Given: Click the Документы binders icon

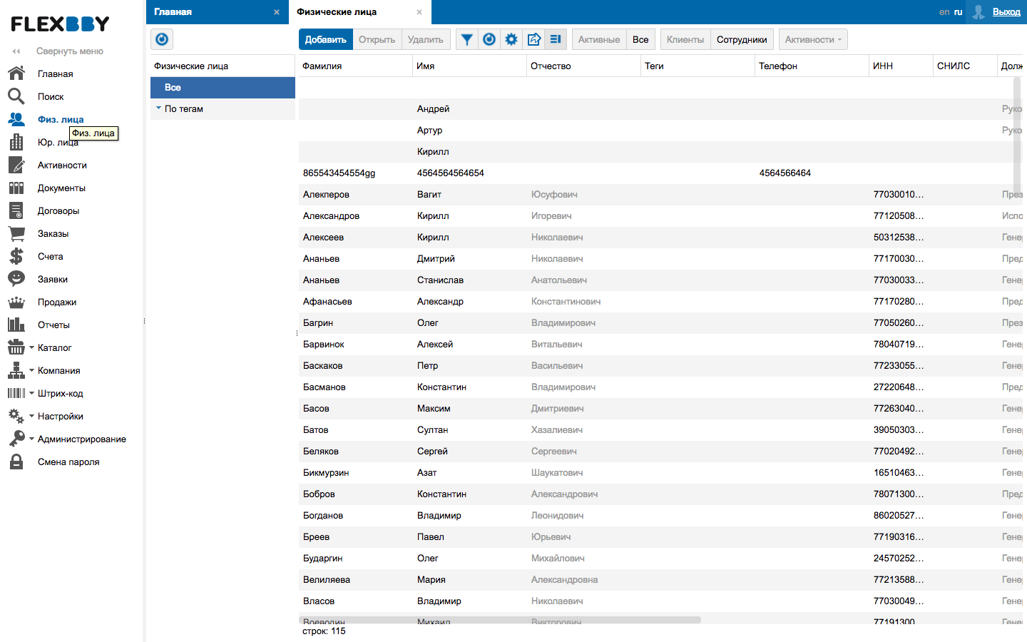Looking at the screenshot, I should click(x=16, y=188).
